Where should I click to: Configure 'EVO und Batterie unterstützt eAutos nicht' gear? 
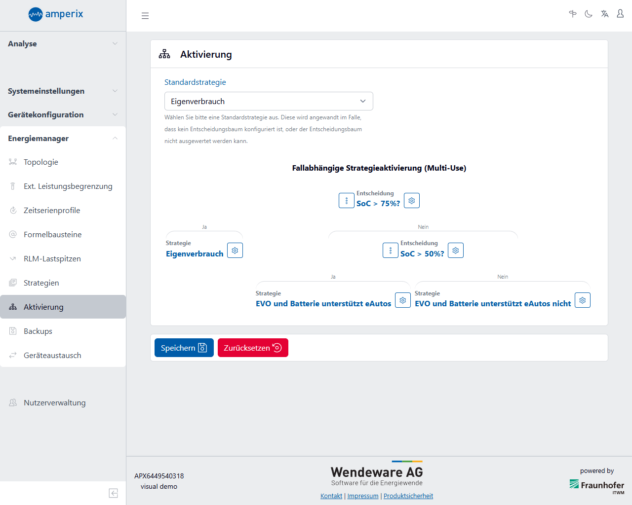click(x=583, y=300)
